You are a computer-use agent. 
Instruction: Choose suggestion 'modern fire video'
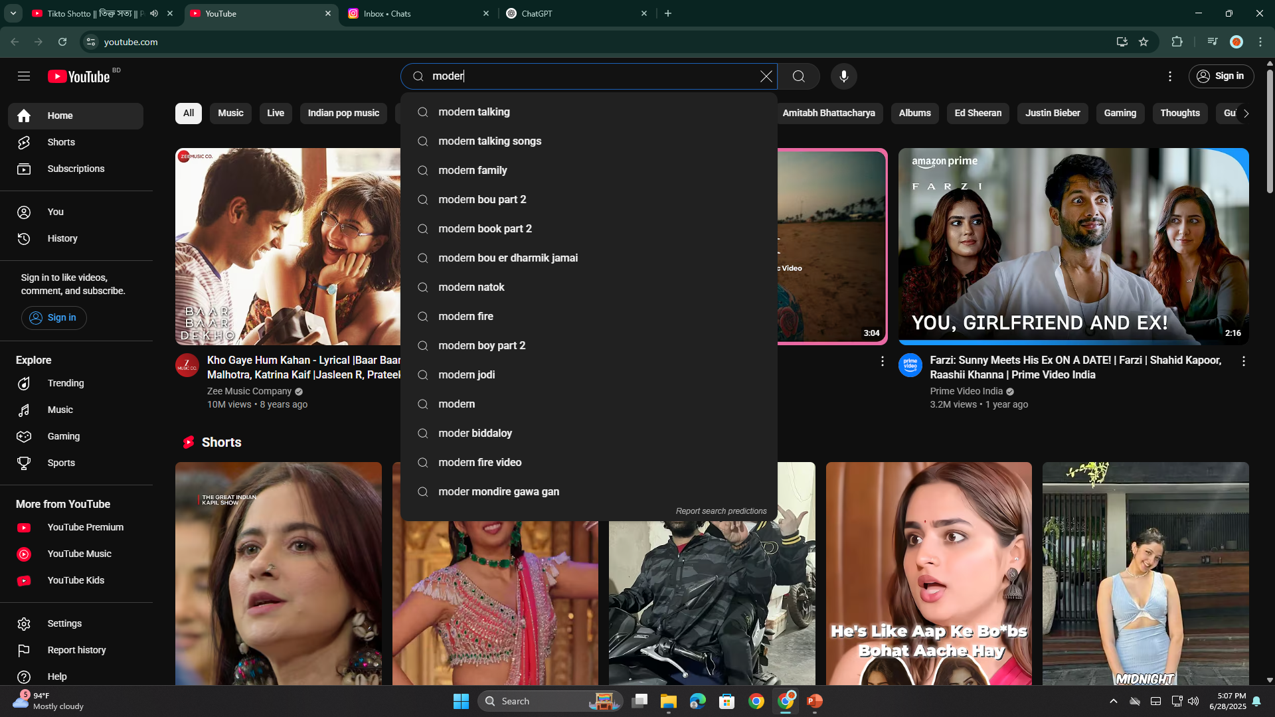tap(588, 463)
